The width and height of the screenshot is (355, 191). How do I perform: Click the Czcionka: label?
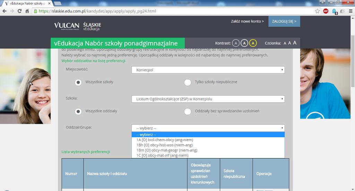pyautogui.click(x=273, y=43)
